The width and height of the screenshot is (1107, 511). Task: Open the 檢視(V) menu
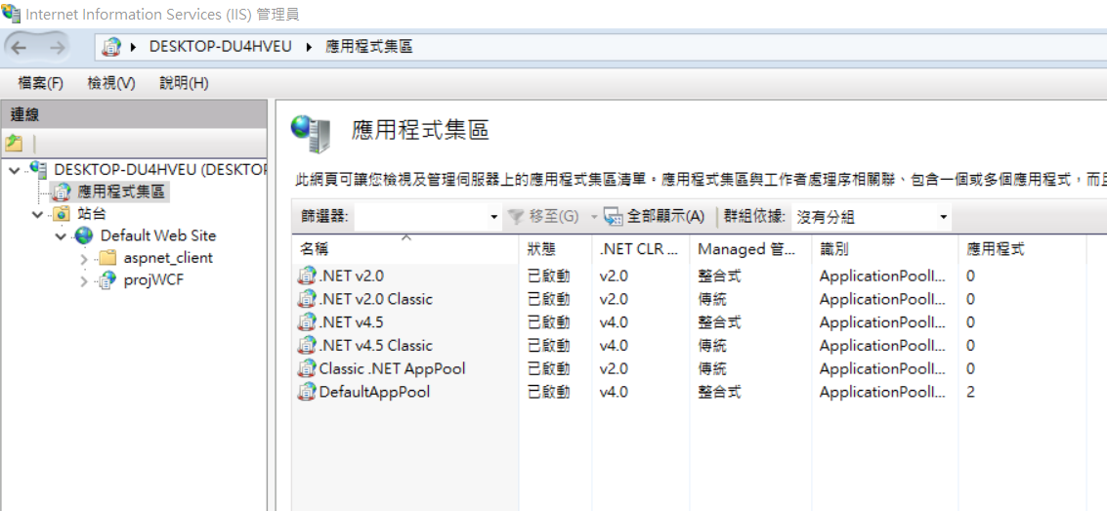pos(110,83)
